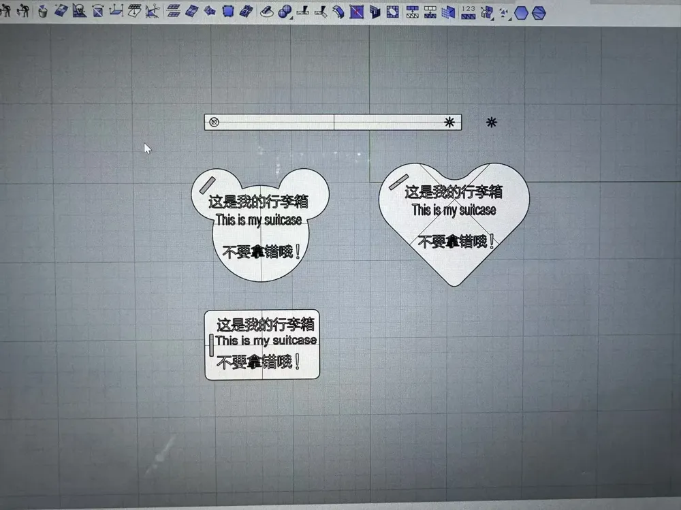681x510 pixels.
Task: Select the dotted grid to surface icon
Action: coord(448,12)
